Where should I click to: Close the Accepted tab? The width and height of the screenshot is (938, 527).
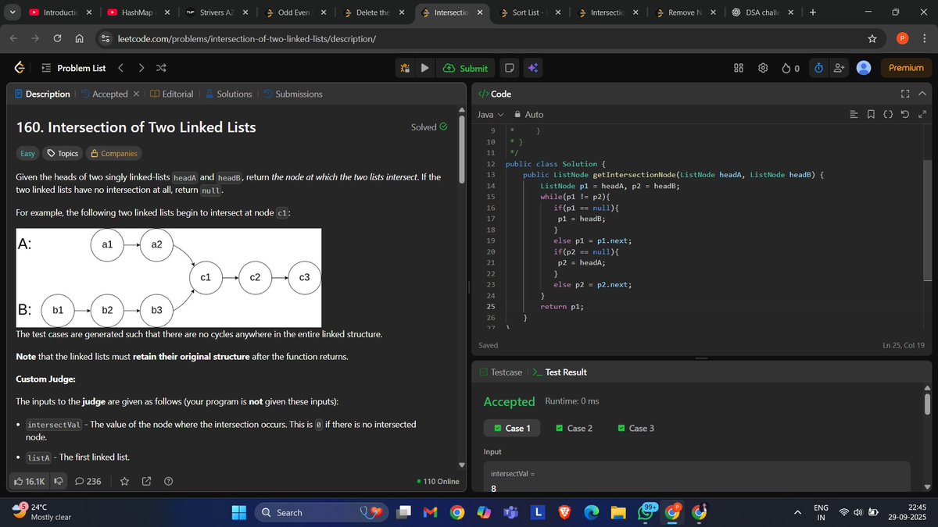[x=136, y=94]
